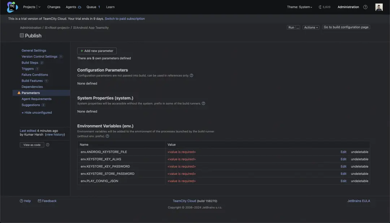The width and height of the screenshot is (390, 223).
Task: Click the user avatar in the header
Action: (x=379, y=7)
